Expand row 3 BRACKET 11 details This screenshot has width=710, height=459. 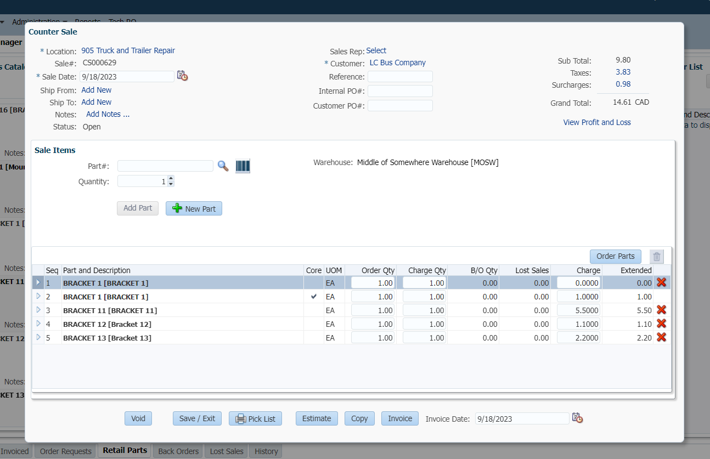(x=38, y=310)
